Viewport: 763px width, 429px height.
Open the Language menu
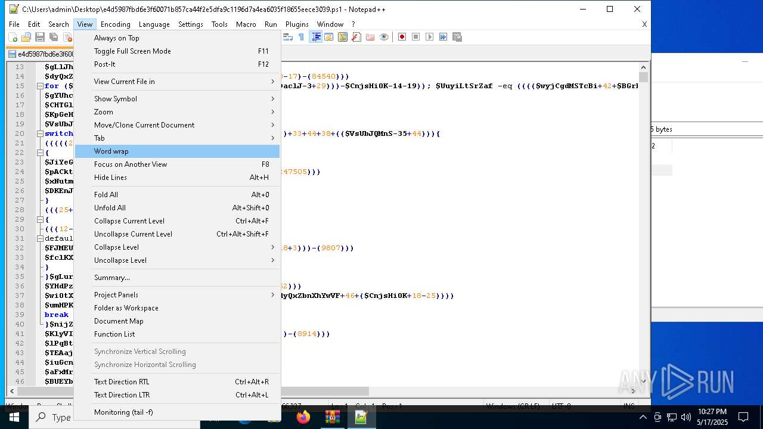[x=154, y=24]
